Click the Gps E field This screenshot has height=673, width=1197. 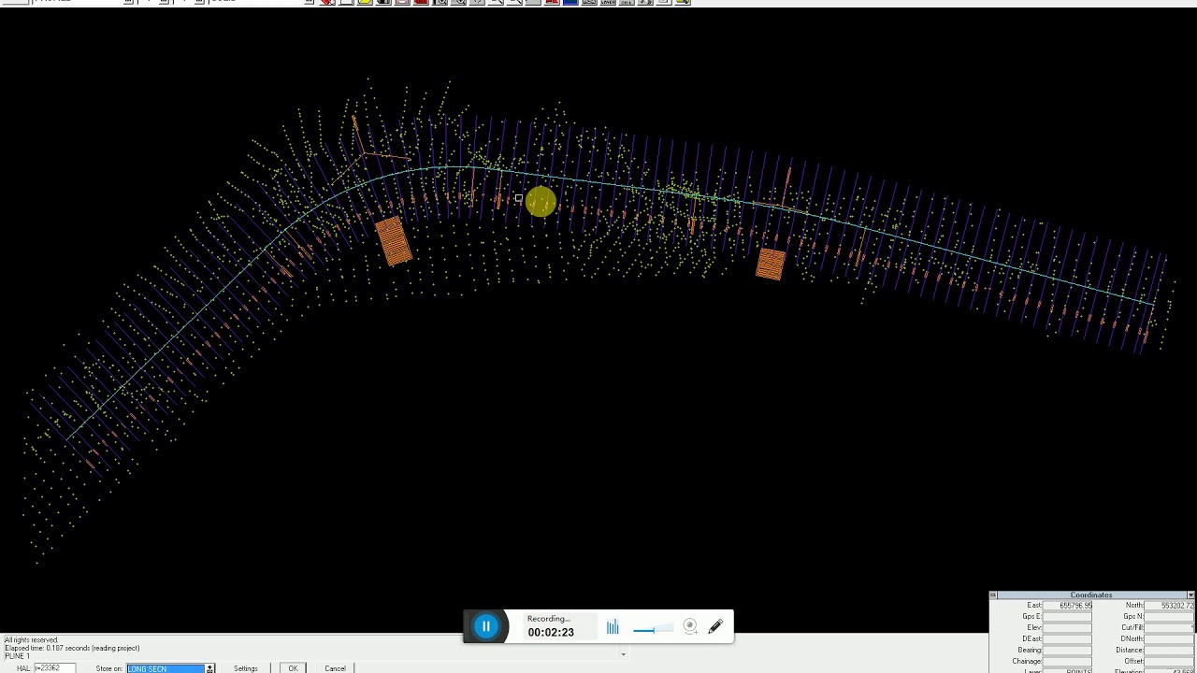click(x=1067, y=617)
